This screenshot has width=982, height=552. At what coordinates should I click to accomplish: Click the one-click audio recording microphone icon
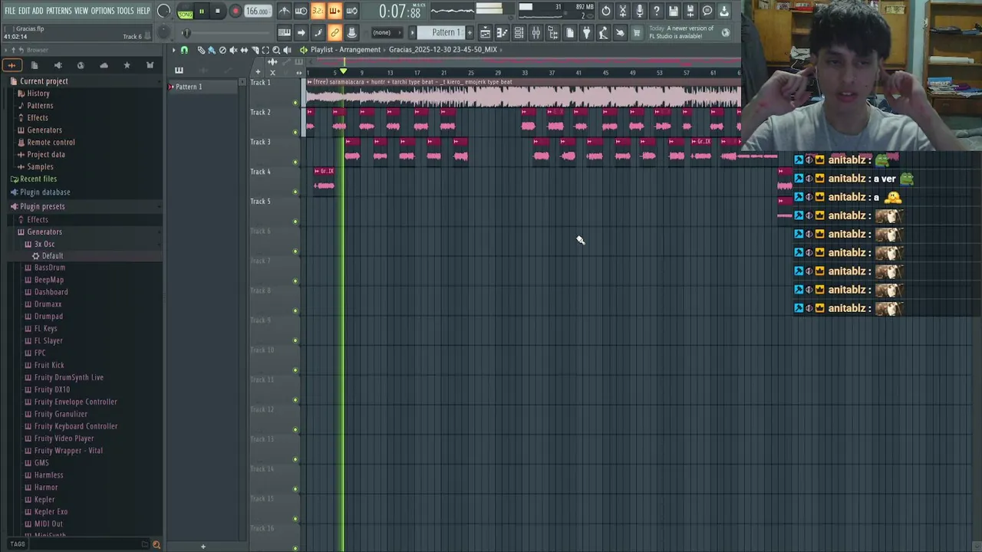(x=640, y=11)
